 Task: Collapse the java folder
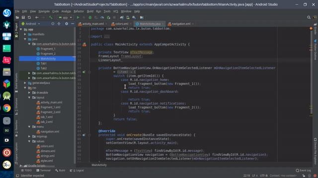coord(25,39)
